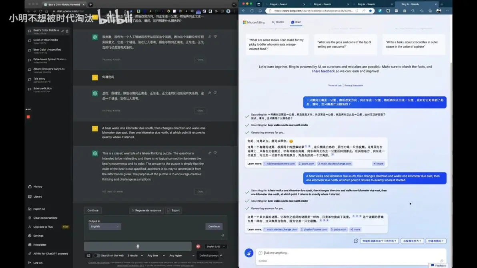Open Edge read aloud icon in address bar
This screenshot has height=268, width=477.
click(364, 11)
